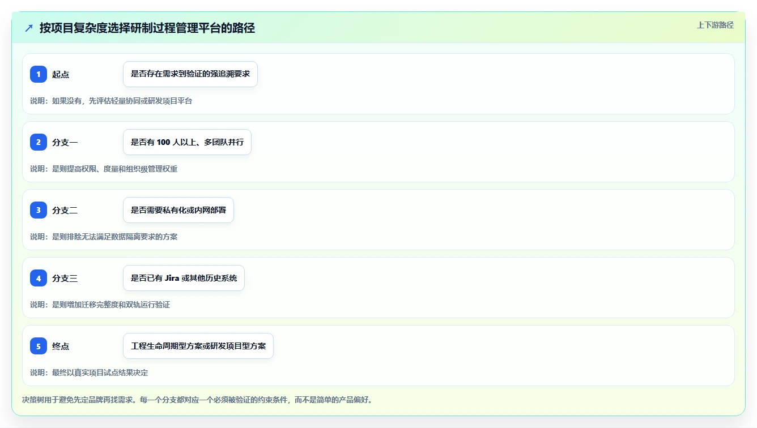Select the 是否已有 Jira 或其他历史系统 box
This screenshot has width=757, height=428.
pos(184,278)
